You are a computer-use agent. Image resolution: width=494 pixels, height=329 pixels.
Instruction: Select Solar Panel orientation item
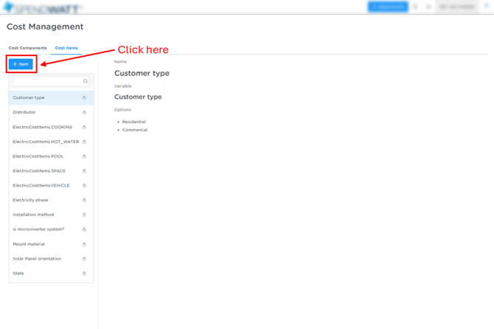tap(37, 259)
